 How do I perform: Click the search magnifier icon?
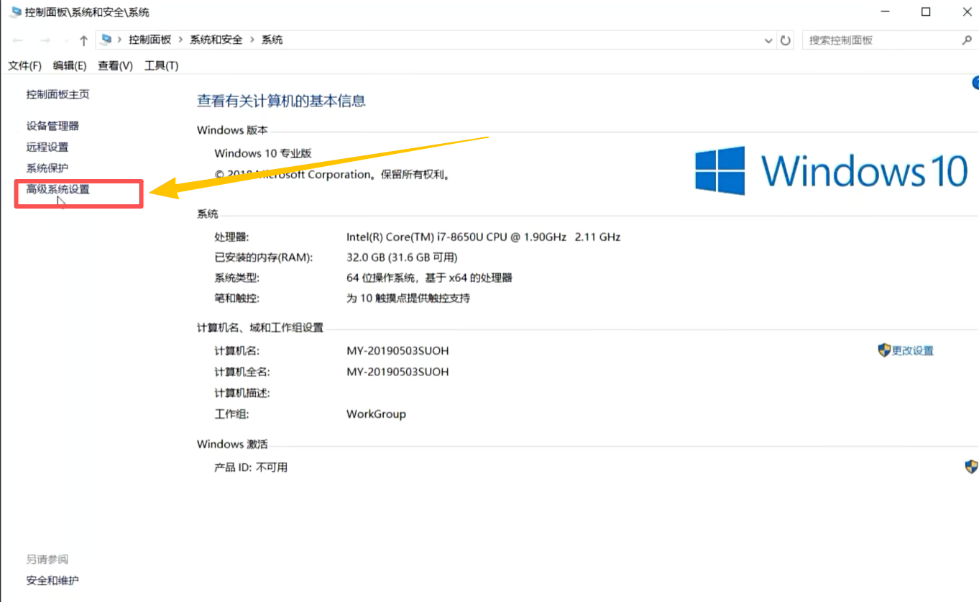coord(966,40)
